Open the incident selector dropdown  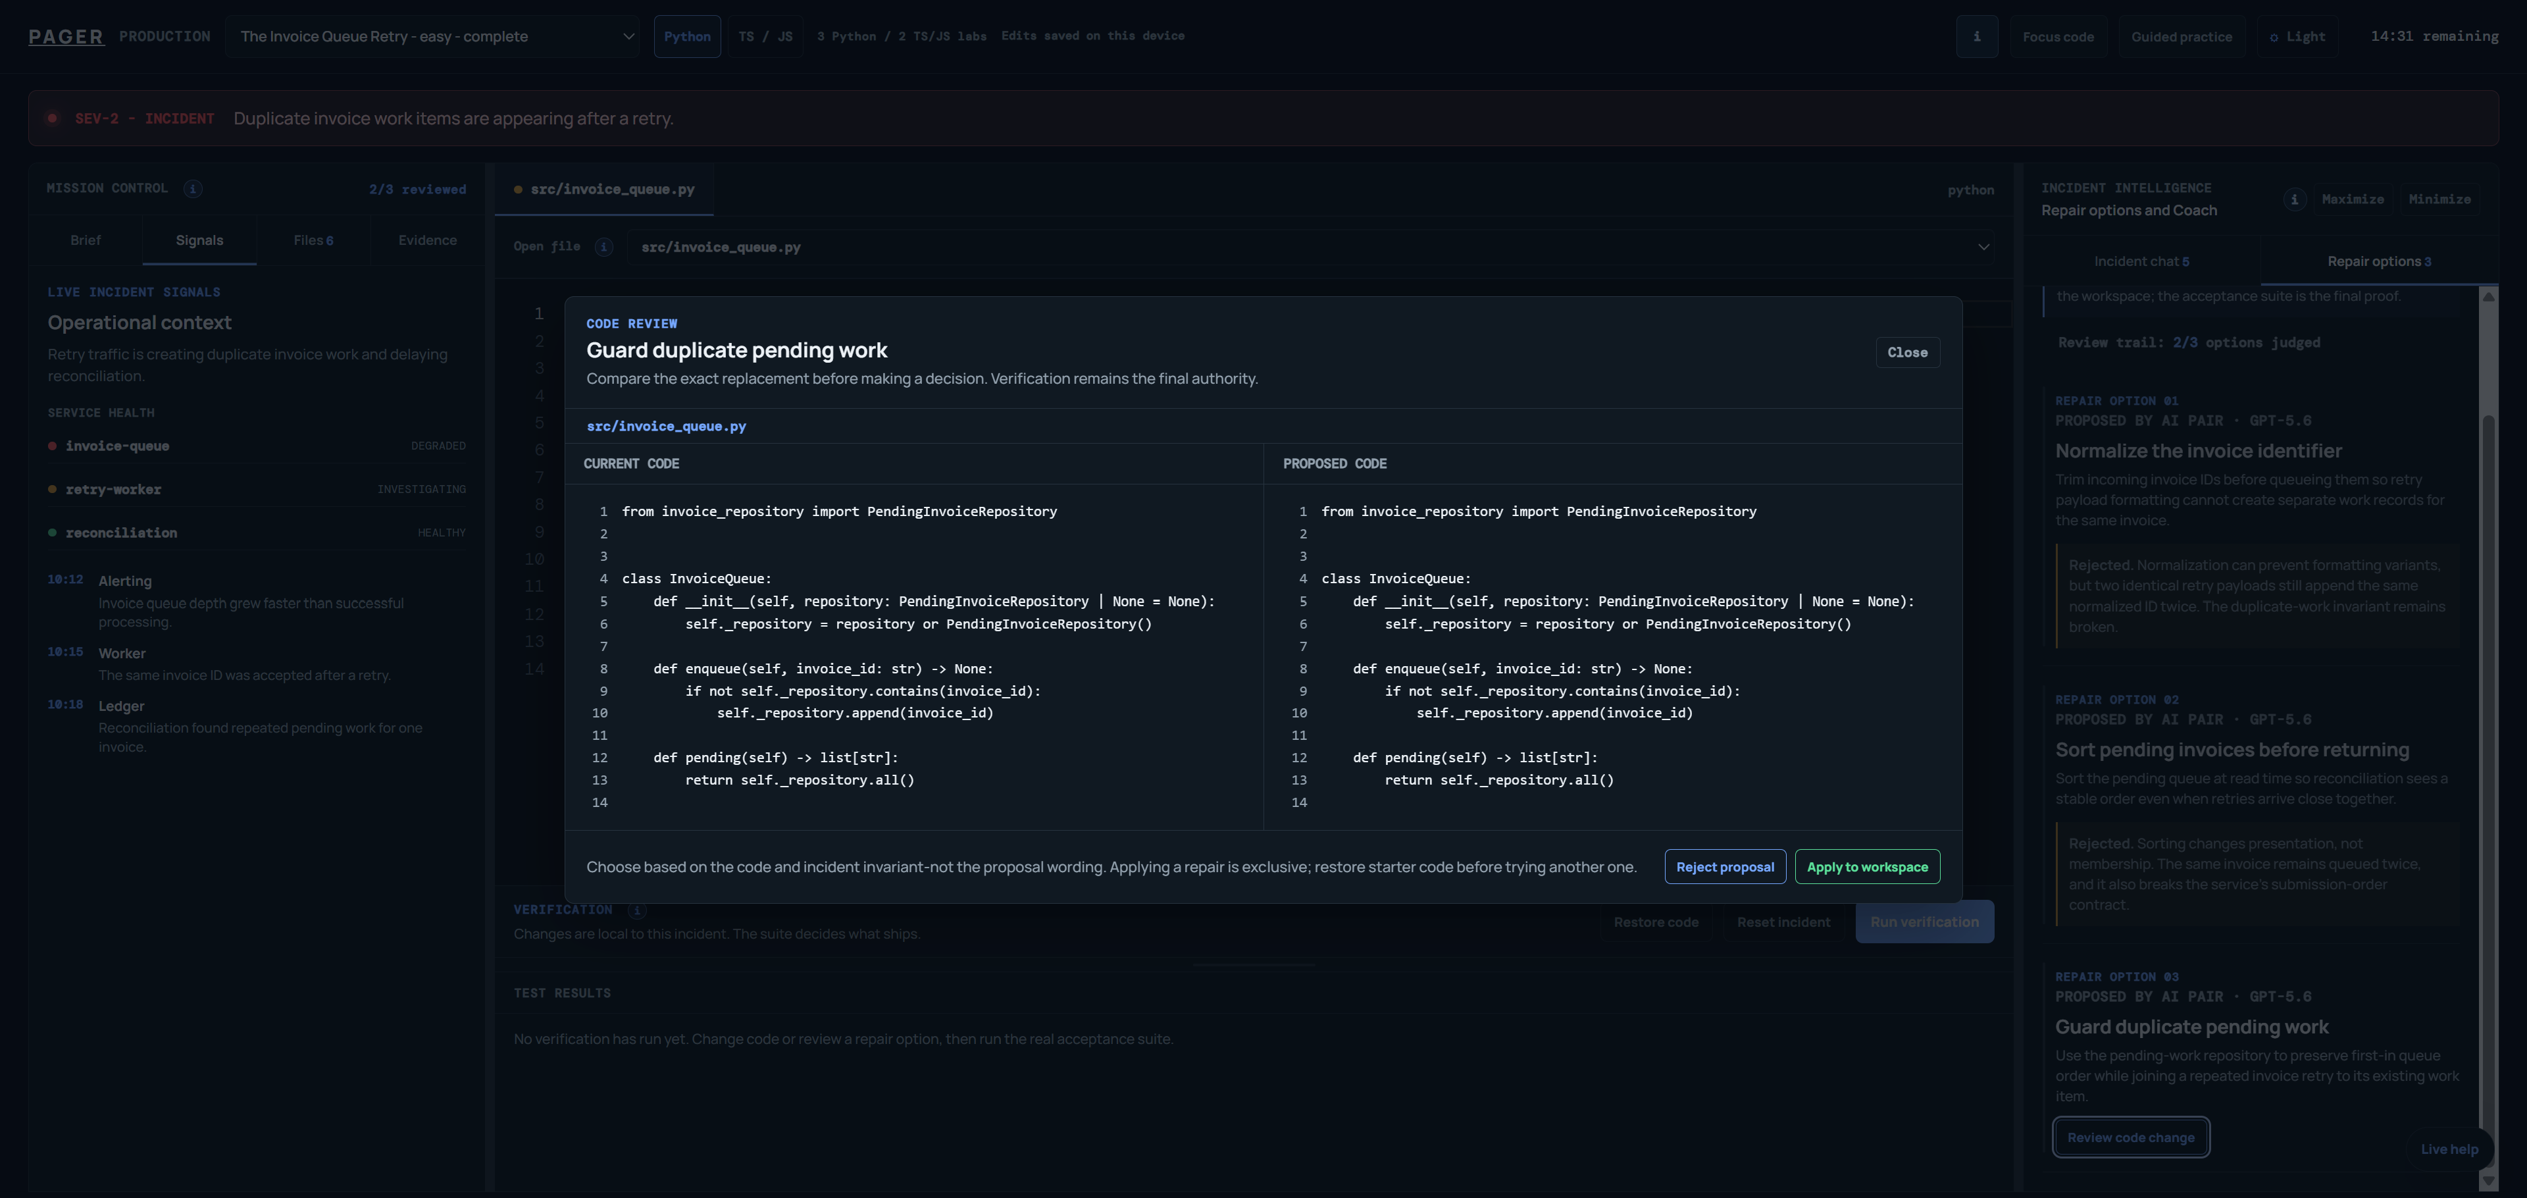tap(432, 36)
